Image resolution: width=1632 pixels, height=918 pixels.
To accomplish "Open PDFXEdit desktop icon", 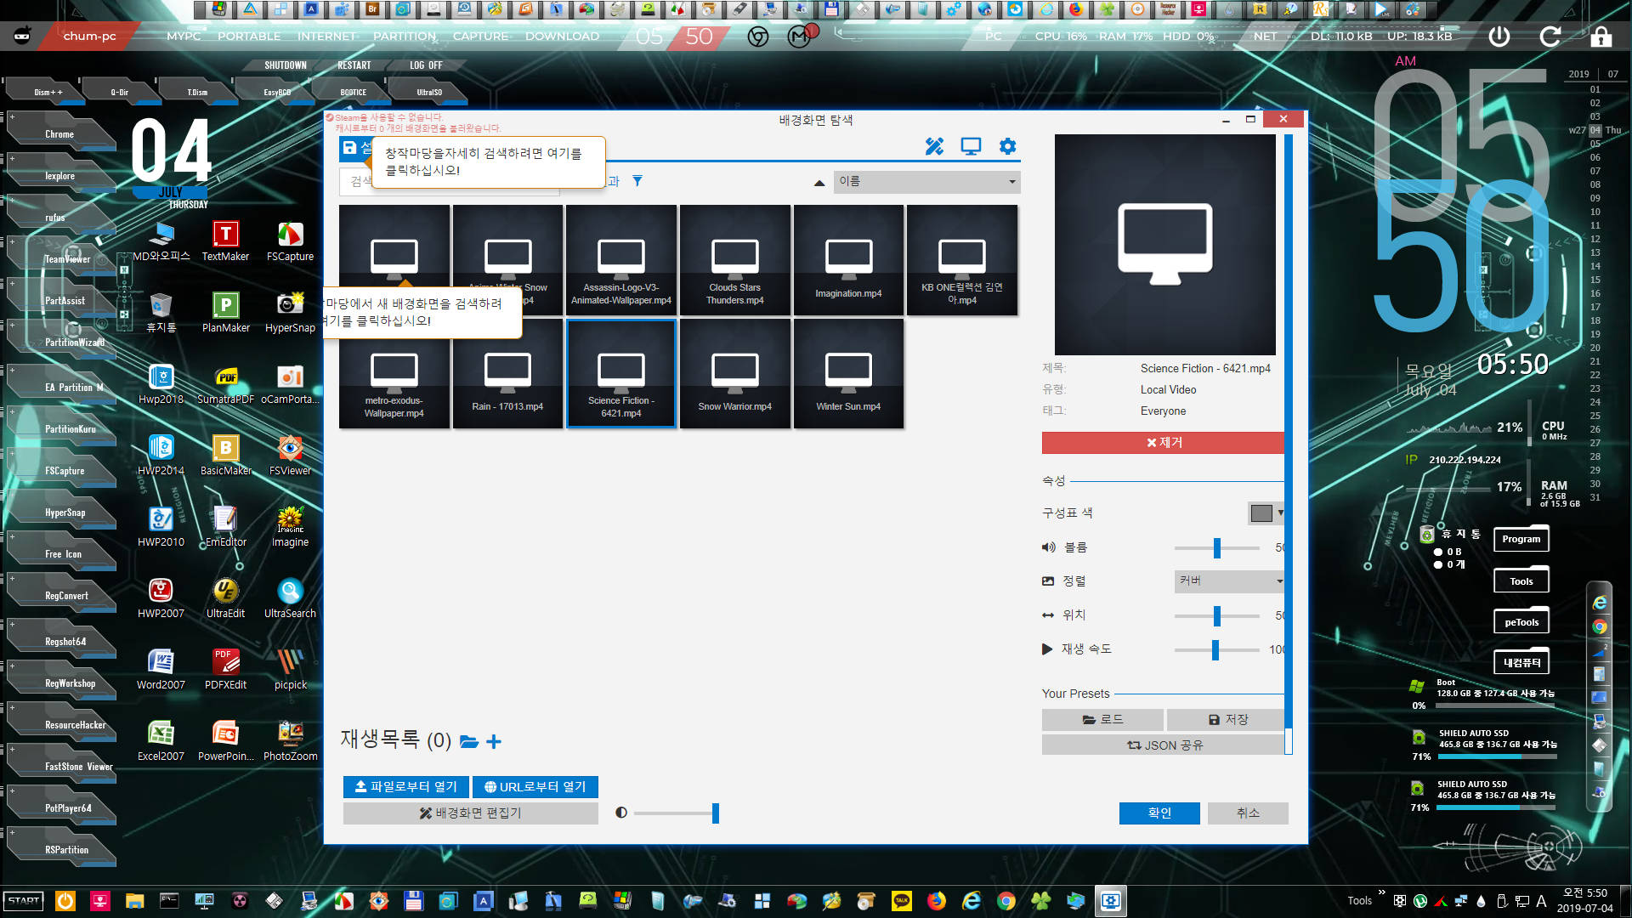I will pos(225,670).
